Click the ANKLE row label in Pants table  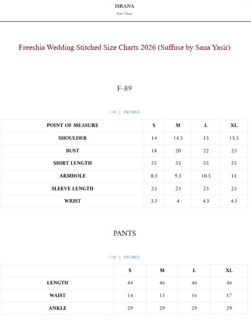point(57,308)
